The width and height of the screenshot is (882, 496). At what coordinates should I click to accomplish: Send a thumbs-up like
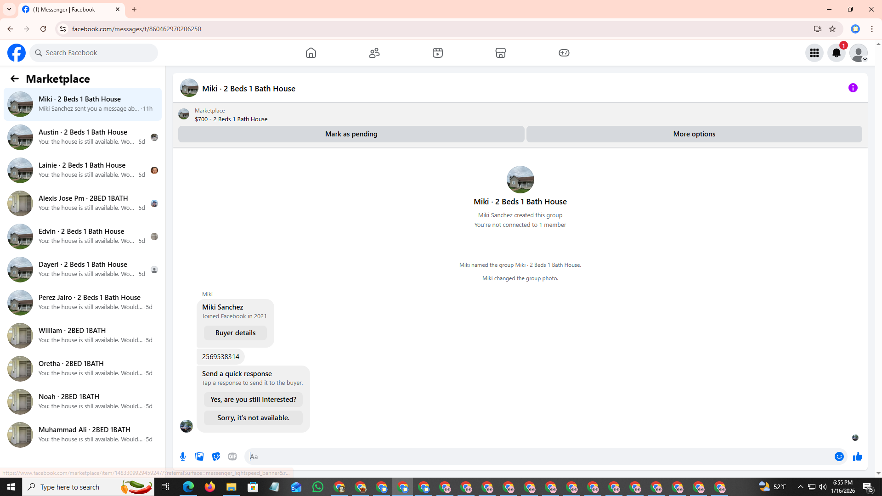857,457
